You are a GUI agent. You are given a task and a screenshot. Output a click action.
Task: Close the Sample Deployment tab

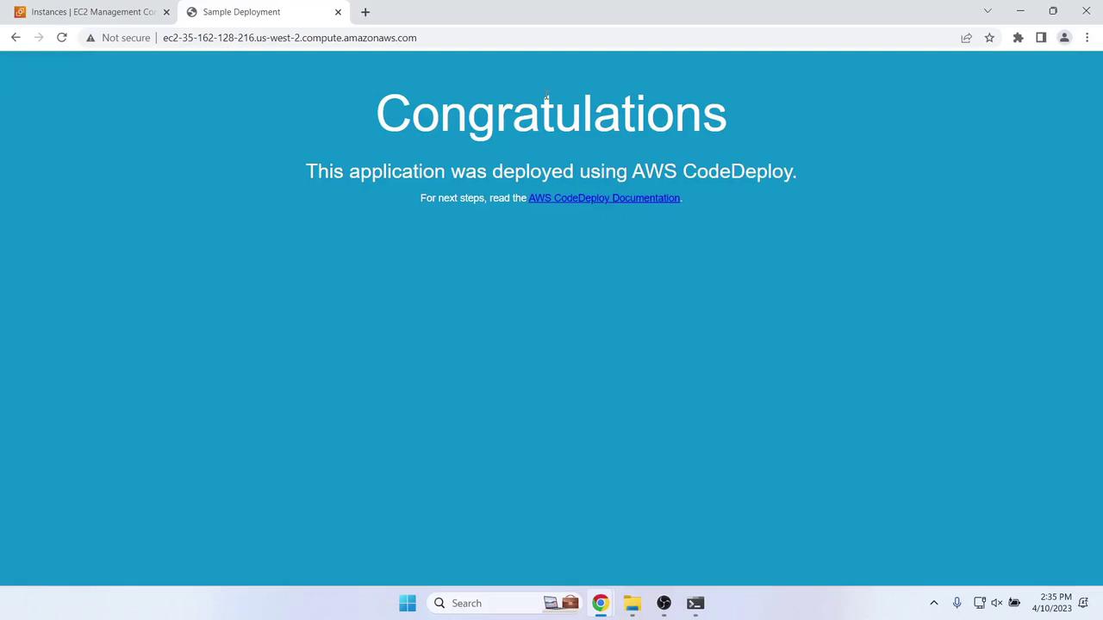[338, 12]
